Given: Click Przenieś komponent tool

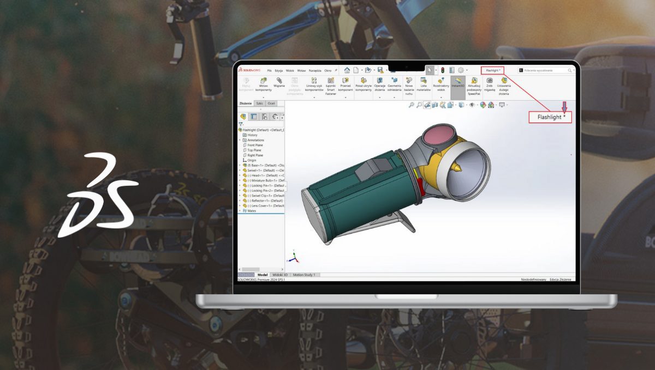Looking at the screenshot, I should point(346,85).
